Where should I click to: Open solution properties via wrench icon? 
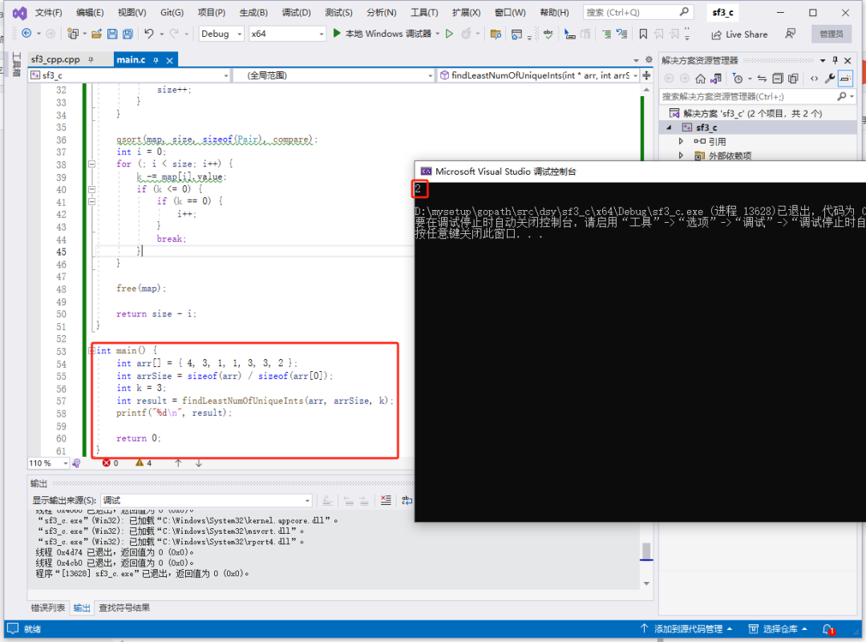(831, 79)
